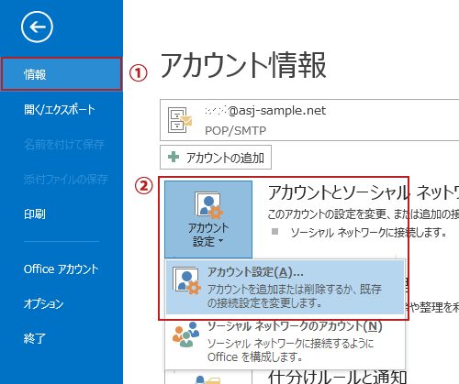Click the account settings gear icon on the large button
Viewport: 459px width, 384px height.
[208, 205]
